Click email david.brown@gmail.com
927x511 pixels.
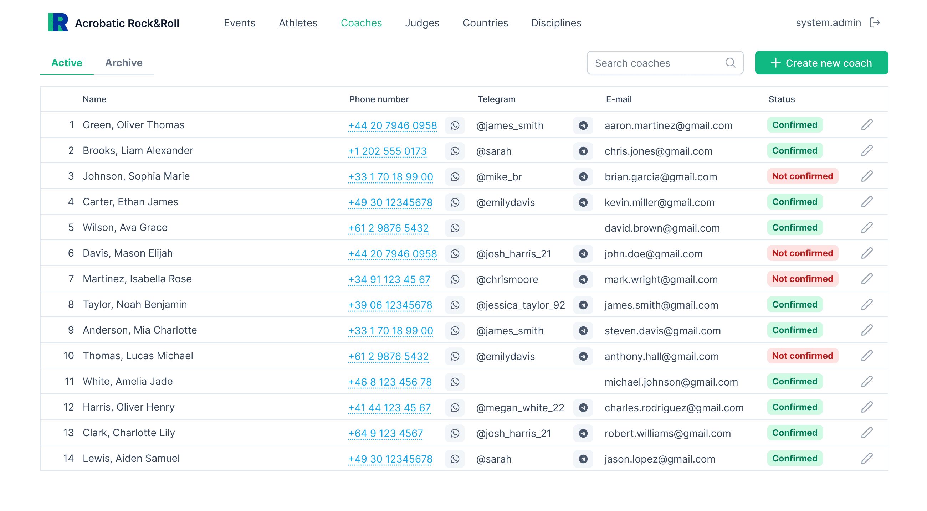coord(662,228)
